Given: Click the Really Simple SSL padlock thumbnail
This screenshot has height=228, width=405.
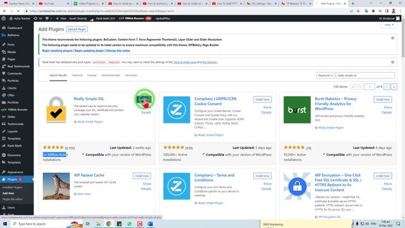Looking at the screenshot, I should coord(56,110).
